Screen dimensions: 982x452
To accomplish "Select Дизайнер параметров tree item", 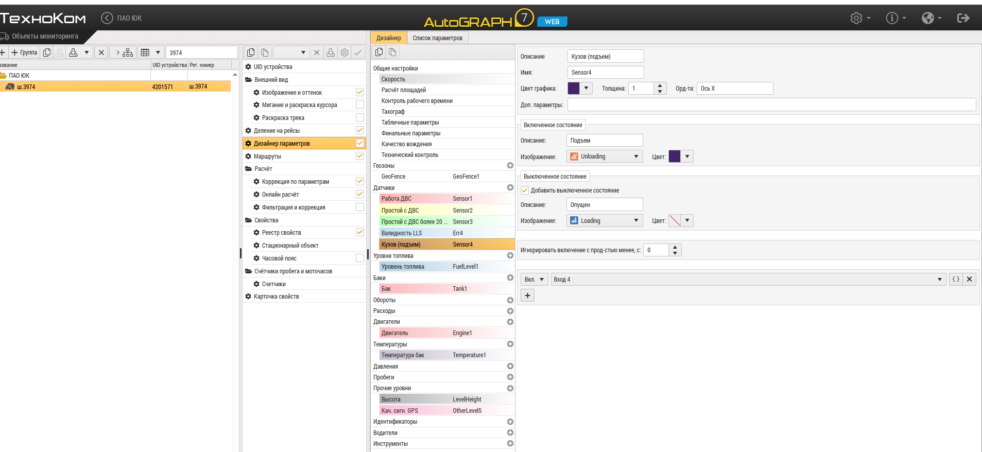I will point(304,143).
